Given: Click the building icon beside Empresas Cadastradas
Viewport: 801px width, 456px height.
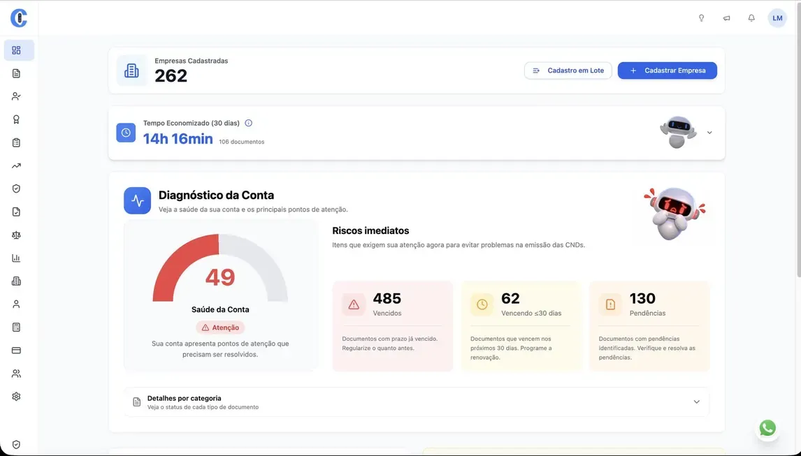Looking at the screenshot, I should tap(131, 71).
